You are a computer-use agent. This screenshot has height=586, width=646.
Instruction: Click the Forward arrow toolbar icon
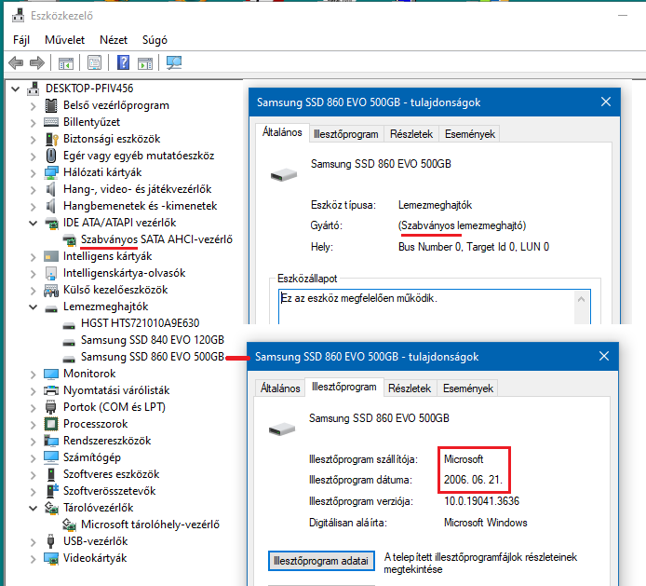37,63
